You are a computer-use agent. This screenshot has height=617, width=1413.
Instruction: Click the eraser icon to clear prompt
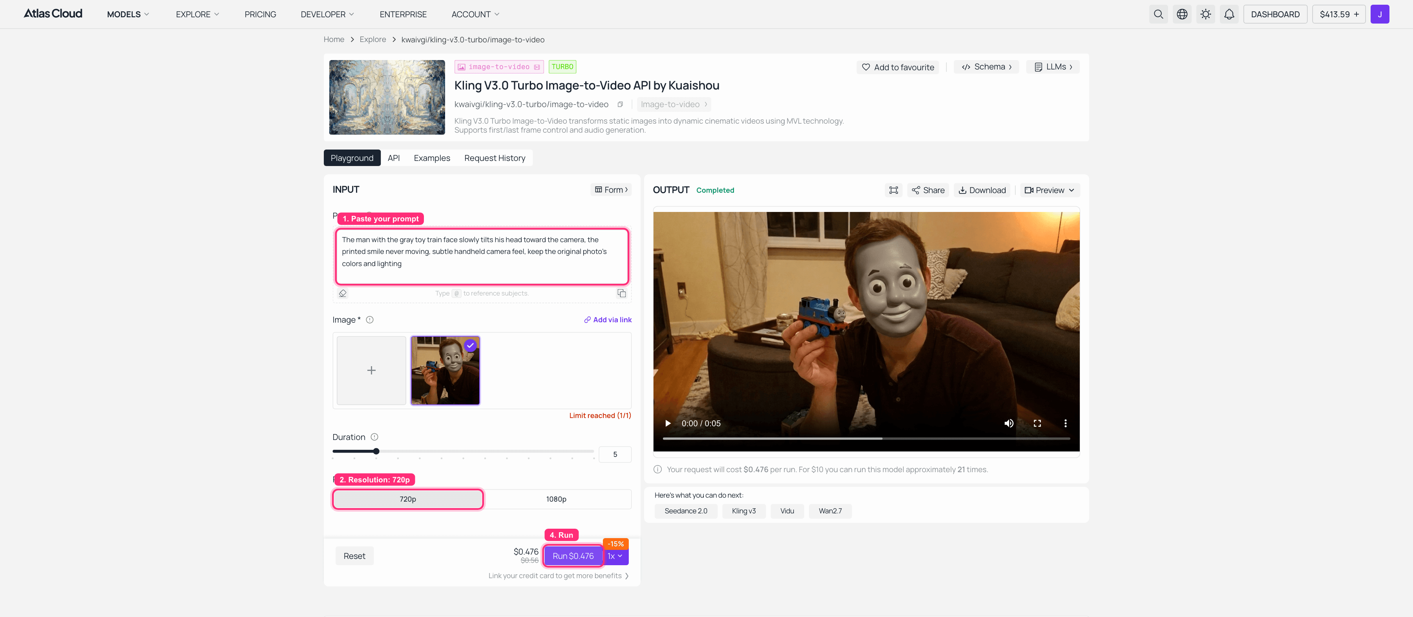[343, 294]
